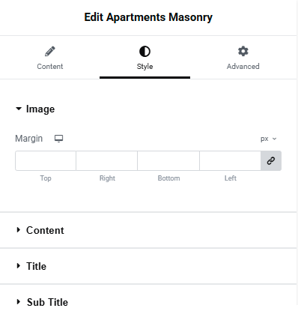The image size is (298, 329).
Task: Click the Sub Title section heading text
Action: point(47,302)
